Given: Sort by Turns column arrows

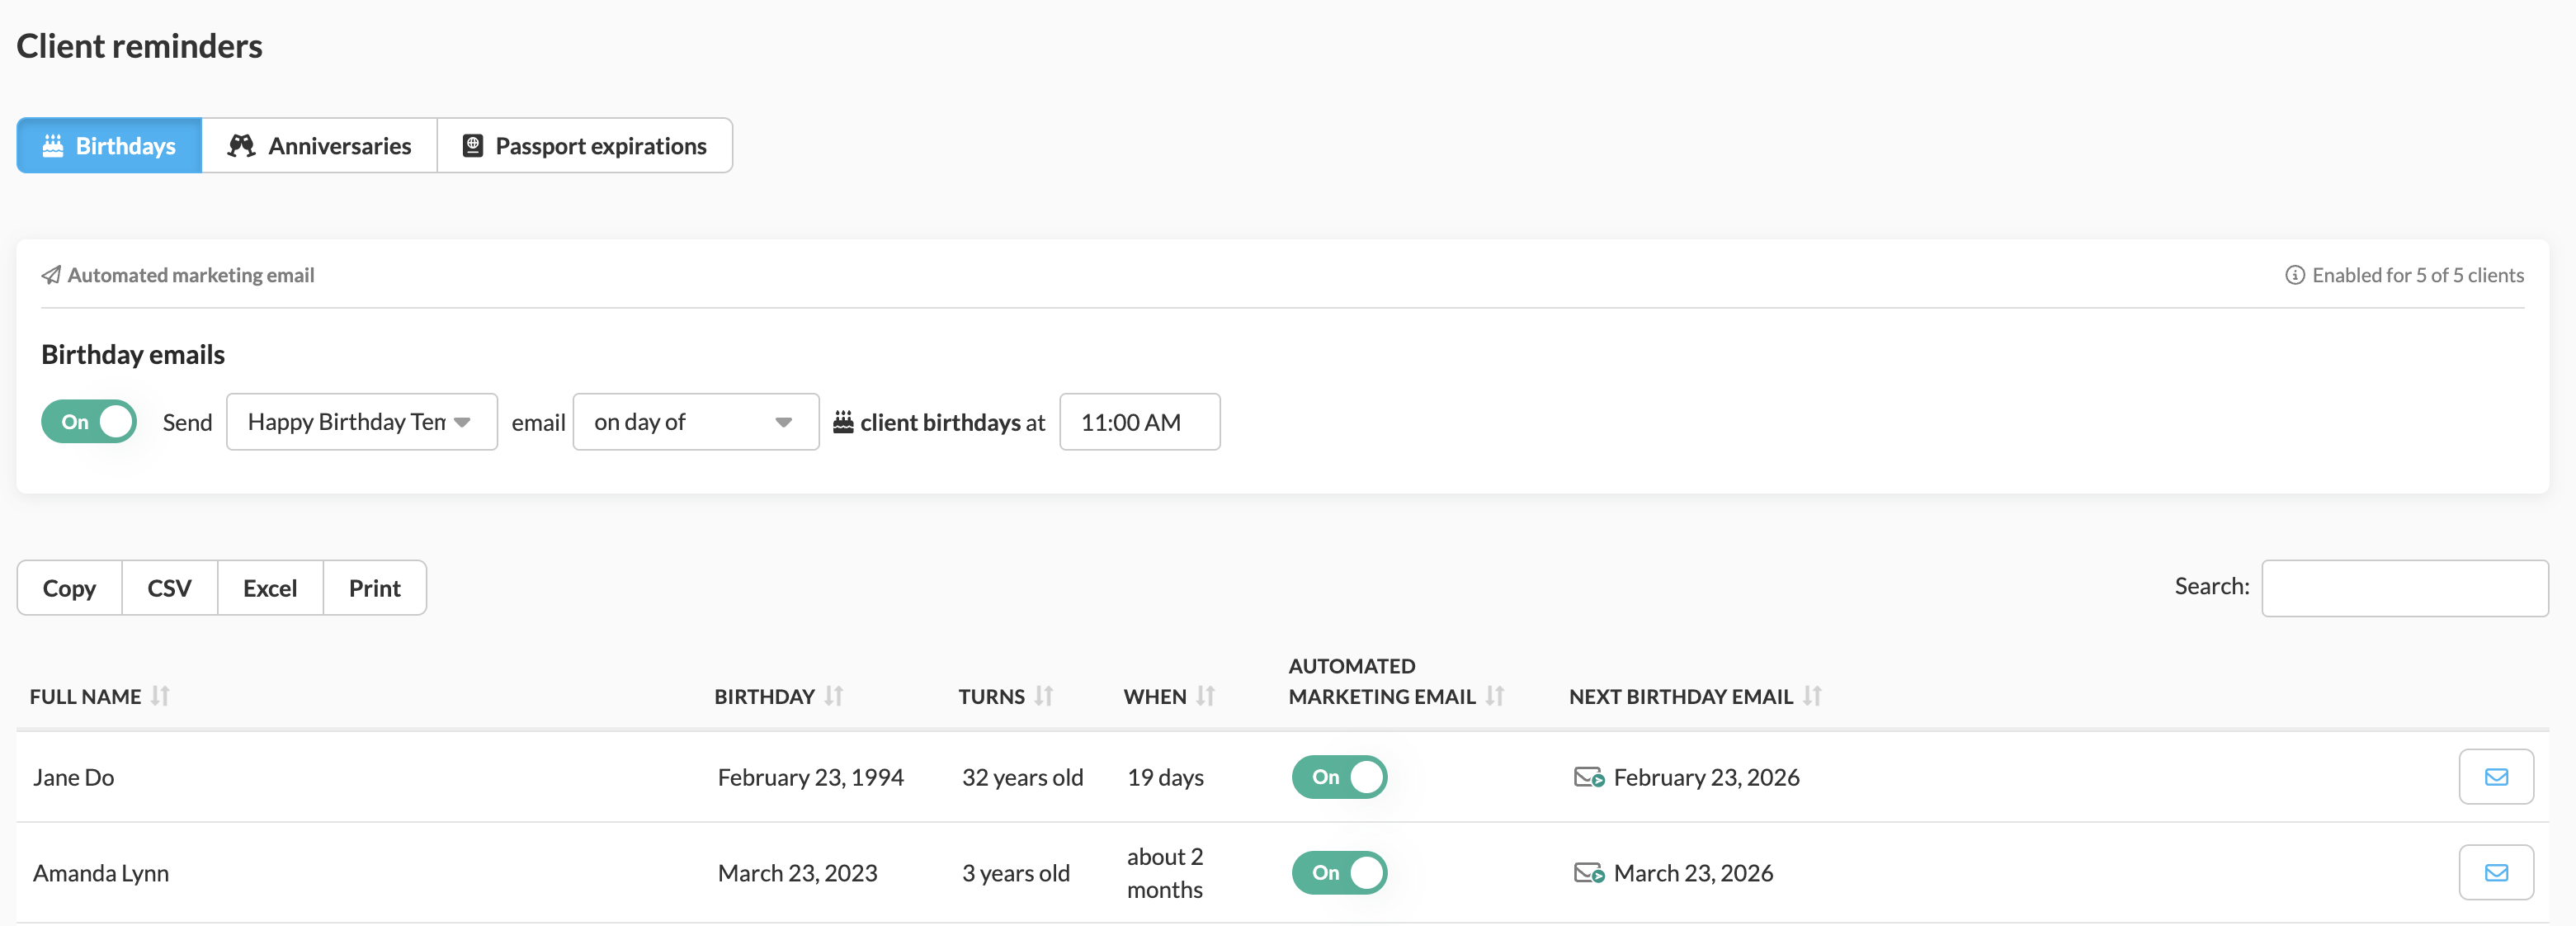Looking at the screenshot, I should [1043, 696].
